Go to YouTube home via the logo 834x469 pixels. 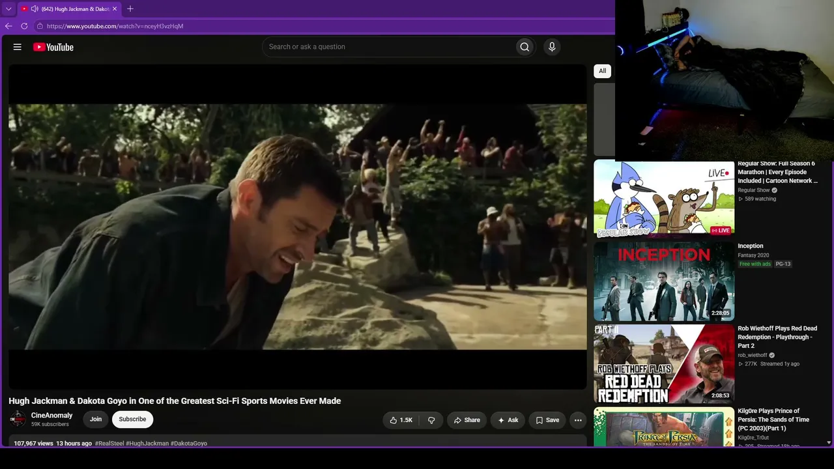(x=53, y=47)
